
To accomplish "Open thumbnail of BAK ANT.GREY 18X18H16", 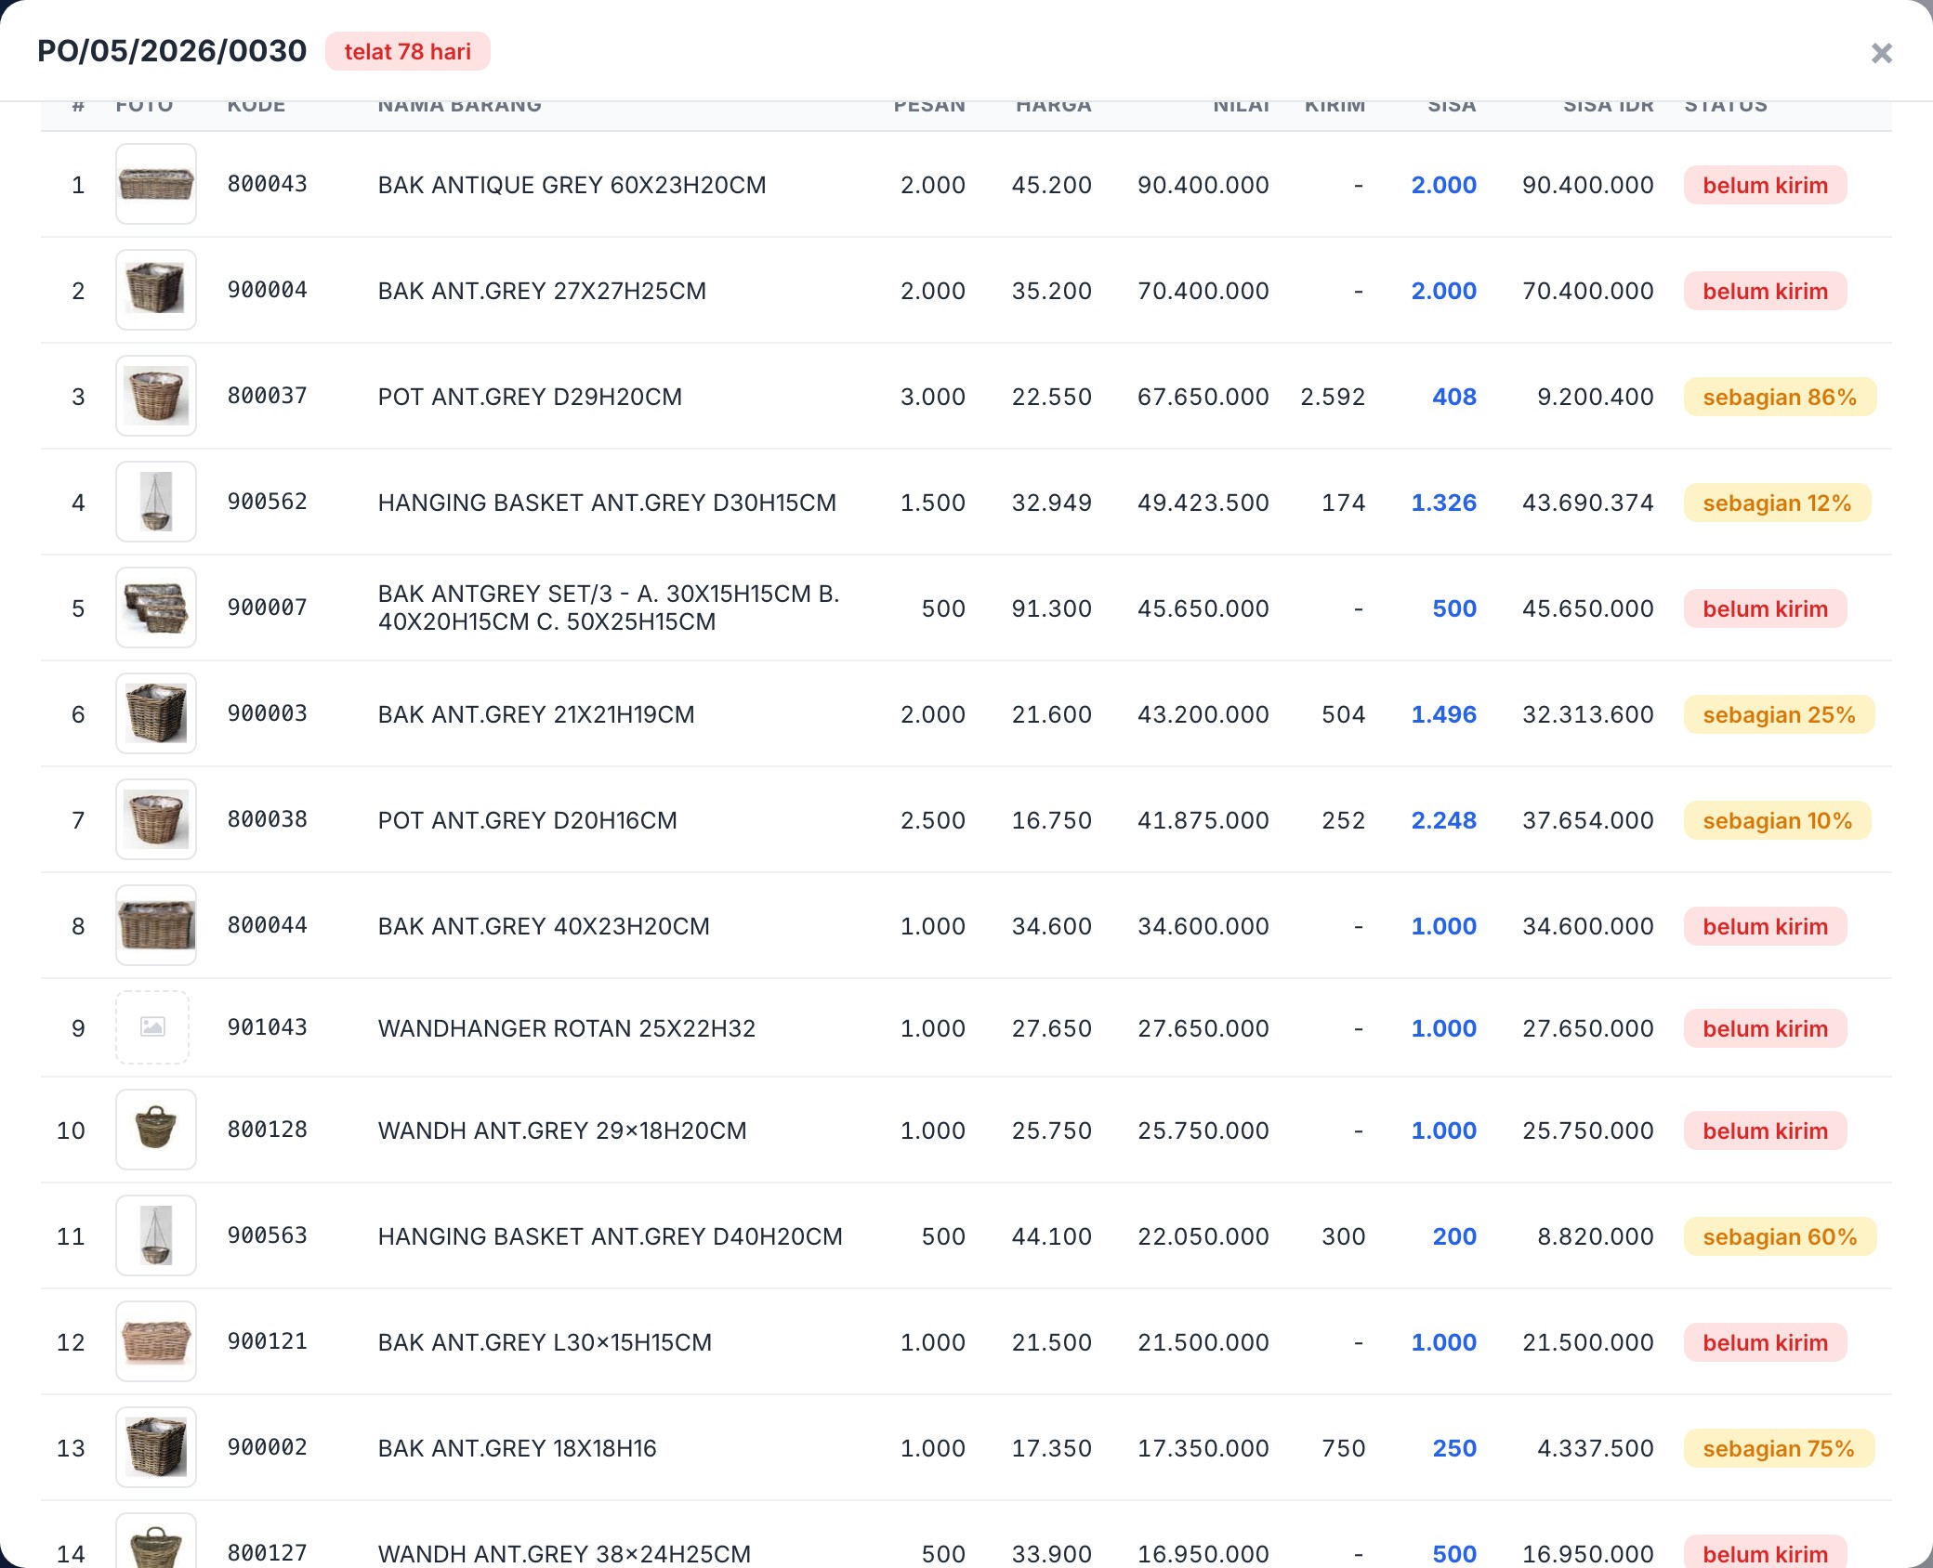I will pyautogui.click(x=156, y=1447).
